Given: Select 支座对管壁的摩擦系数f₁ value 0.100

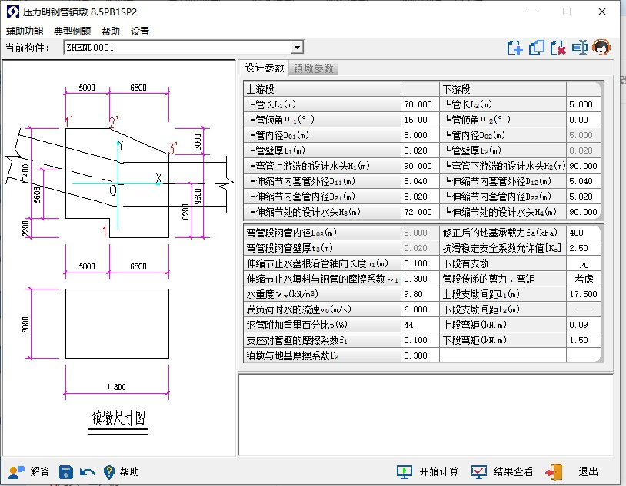Looking at the screenshot, I should coord(420,340).
